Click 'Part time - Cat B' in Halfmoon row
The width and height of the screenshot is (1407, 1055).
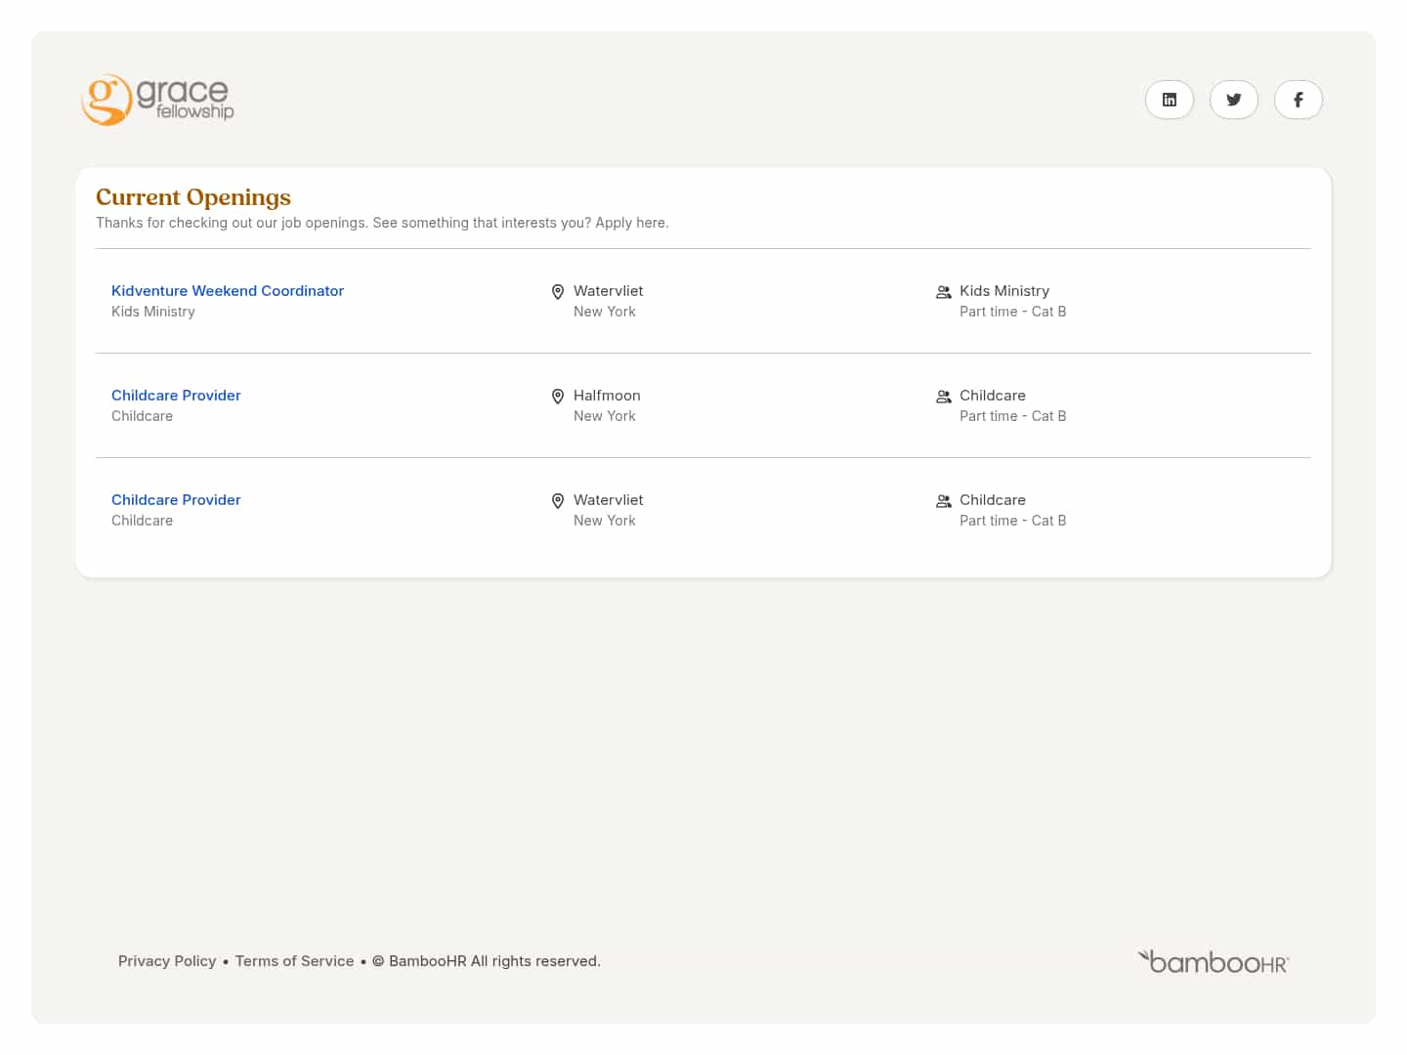(x=1012, y=416)
